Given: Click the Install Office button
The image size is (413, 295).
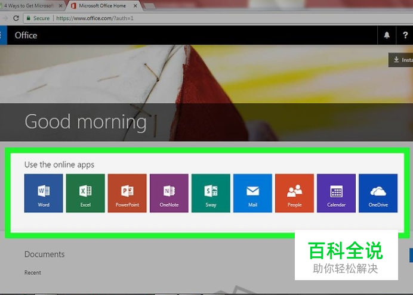Looking at the screenshot, I should [401, 60].
